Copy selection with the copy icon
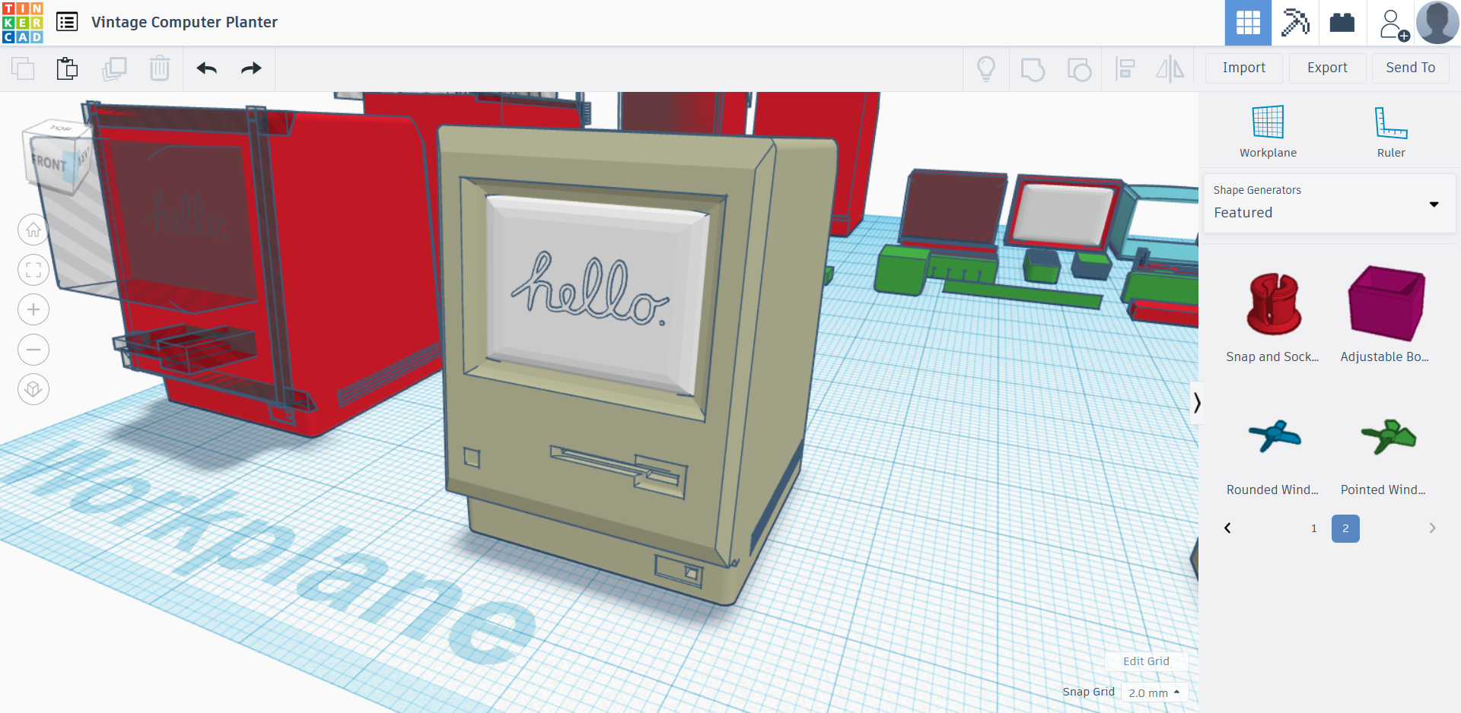 pyautogui.click(x=23, y=68)
